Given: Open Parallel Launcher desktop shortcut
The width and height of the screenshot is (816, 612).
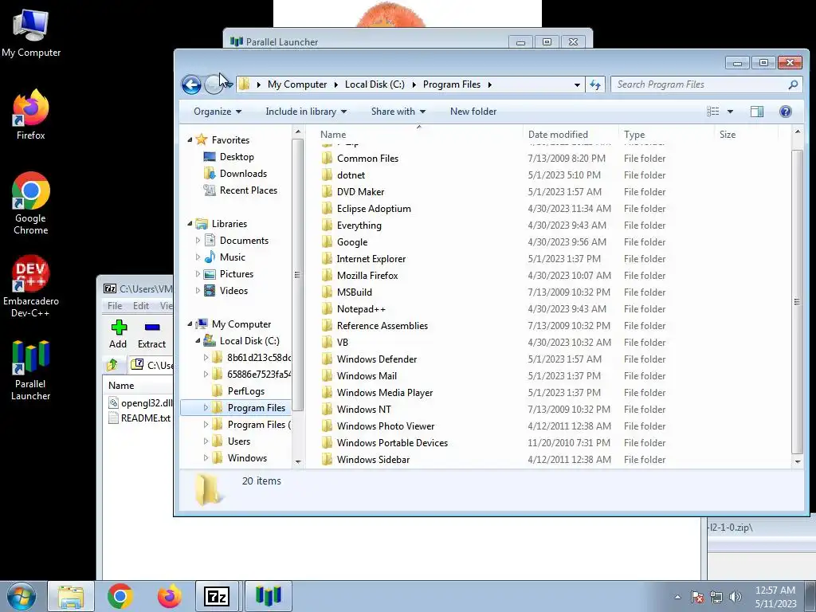Looking at the screenshot, I should 31,370.
